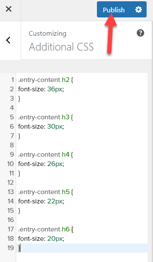
Task: Click line number 4 in the gutter
Action: [x=12, y=108]
